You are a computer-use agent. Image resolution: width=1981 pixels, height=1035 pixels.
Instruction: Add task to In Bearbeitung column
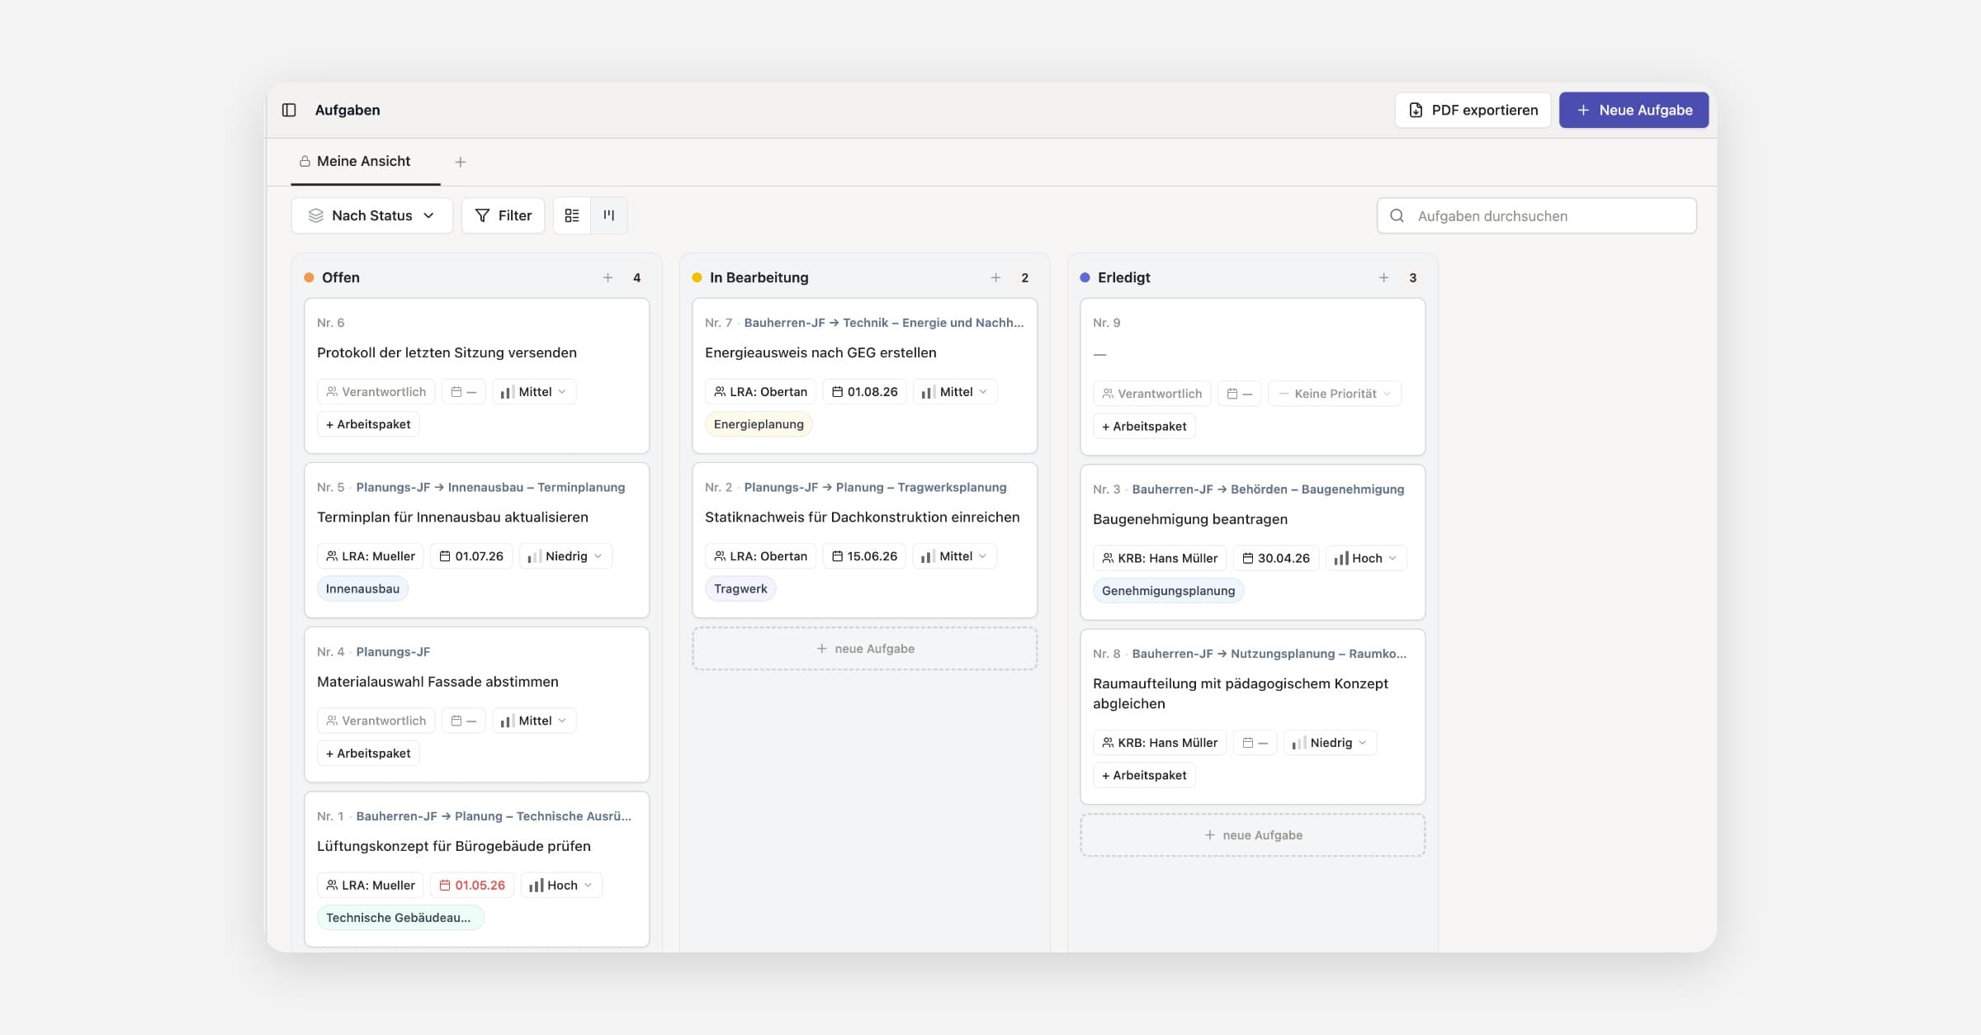(x=995, y=277)
